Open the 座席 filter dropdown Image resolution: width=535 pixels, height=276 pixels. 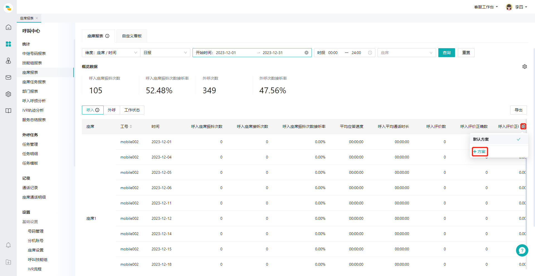pyautogui.click(x=407, y=53)
